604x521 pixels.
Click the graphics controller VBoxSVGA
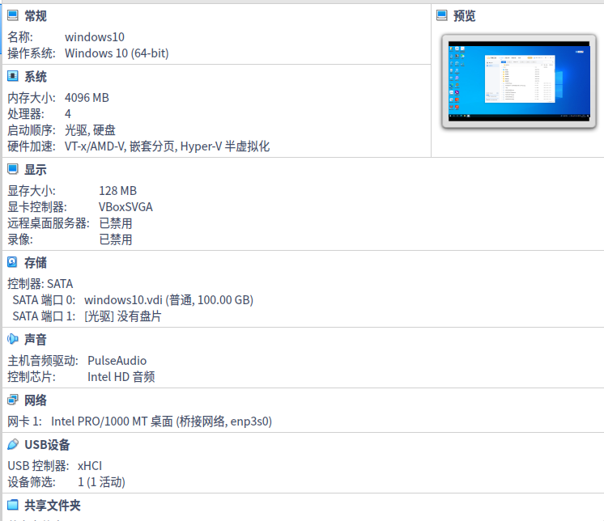pos(126,207)
